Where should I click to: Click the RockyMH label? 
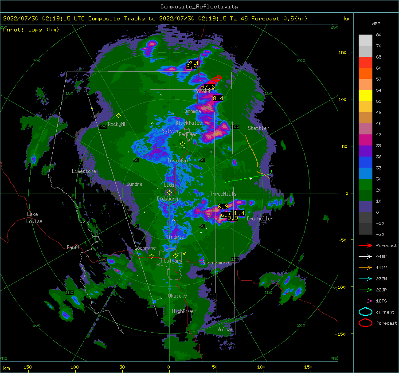pyautogui.click(x=117, y=124)
